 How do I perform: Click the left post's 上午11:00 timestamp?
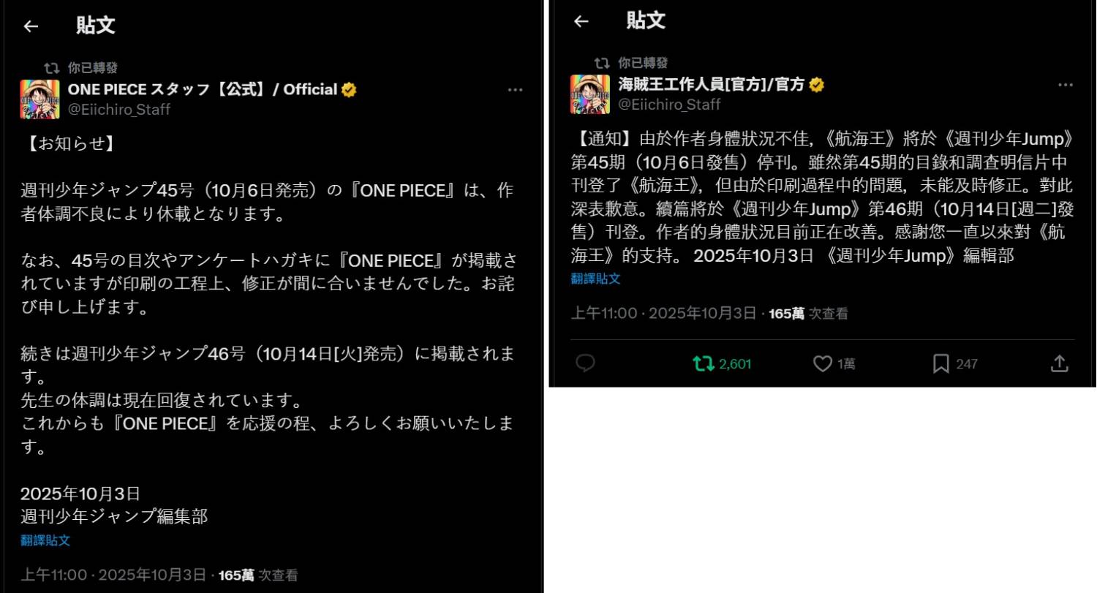(54, 575)
